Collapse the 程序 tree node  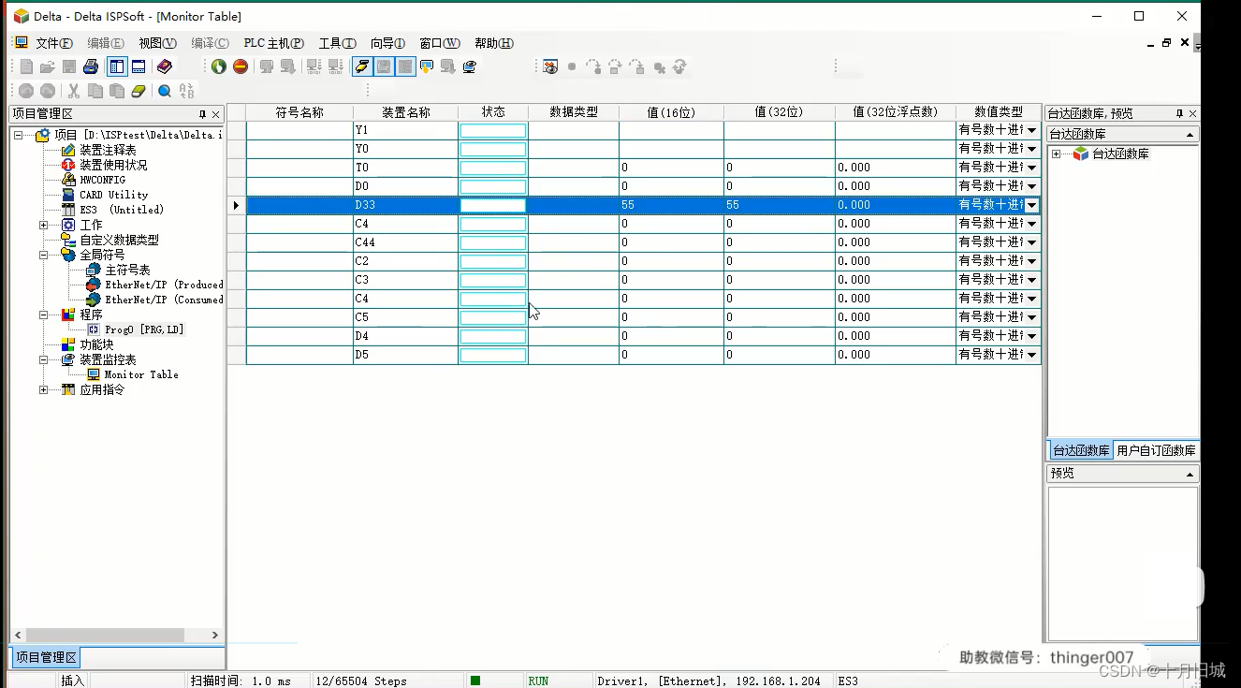[43, 315]
